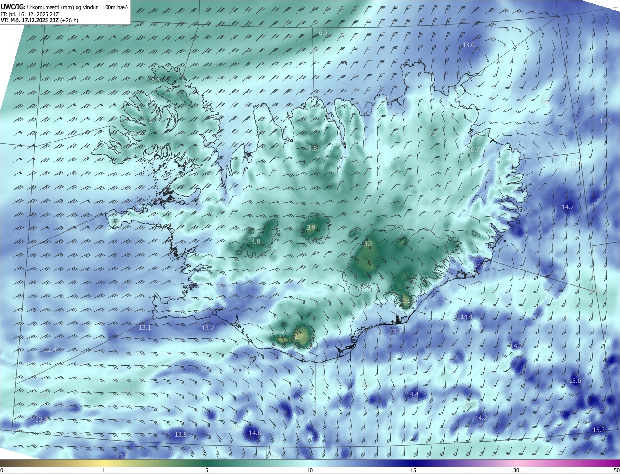Screen dimensions: 620x474
Task: Click the 5 tick on the colour scale
Action: 207,470
